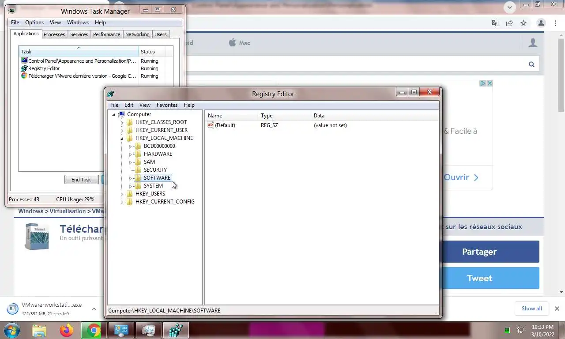Image resolution: width=565 pixels, height=339 pixels.
Task: Switch to Task Manager taskbar icon
Action: pos(148,330)
